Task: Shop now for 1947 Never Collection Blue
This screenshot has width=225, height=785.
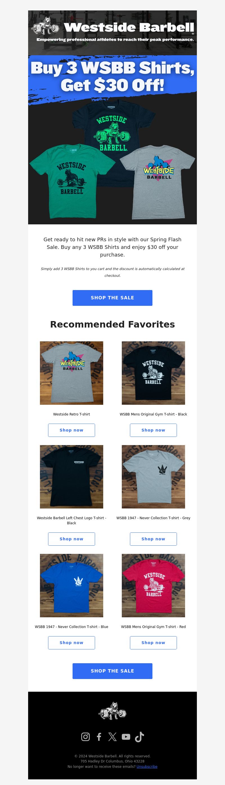Action: click(x=71, y=642)
